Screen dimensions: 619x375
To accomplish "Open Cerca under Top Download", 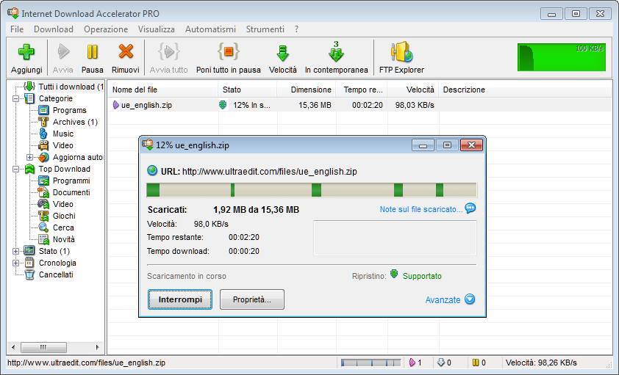I will 63,227.
